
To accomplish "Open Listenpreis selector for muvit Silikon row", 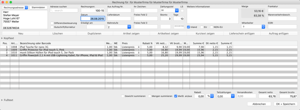I will pyautogui.click(x=138, y=53).
